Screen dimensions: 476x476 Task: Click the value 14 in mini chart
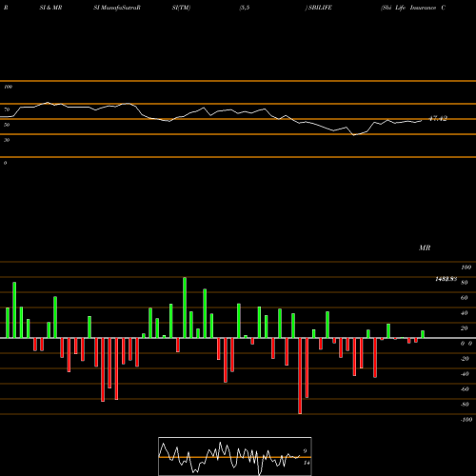(x=307, y=463)
